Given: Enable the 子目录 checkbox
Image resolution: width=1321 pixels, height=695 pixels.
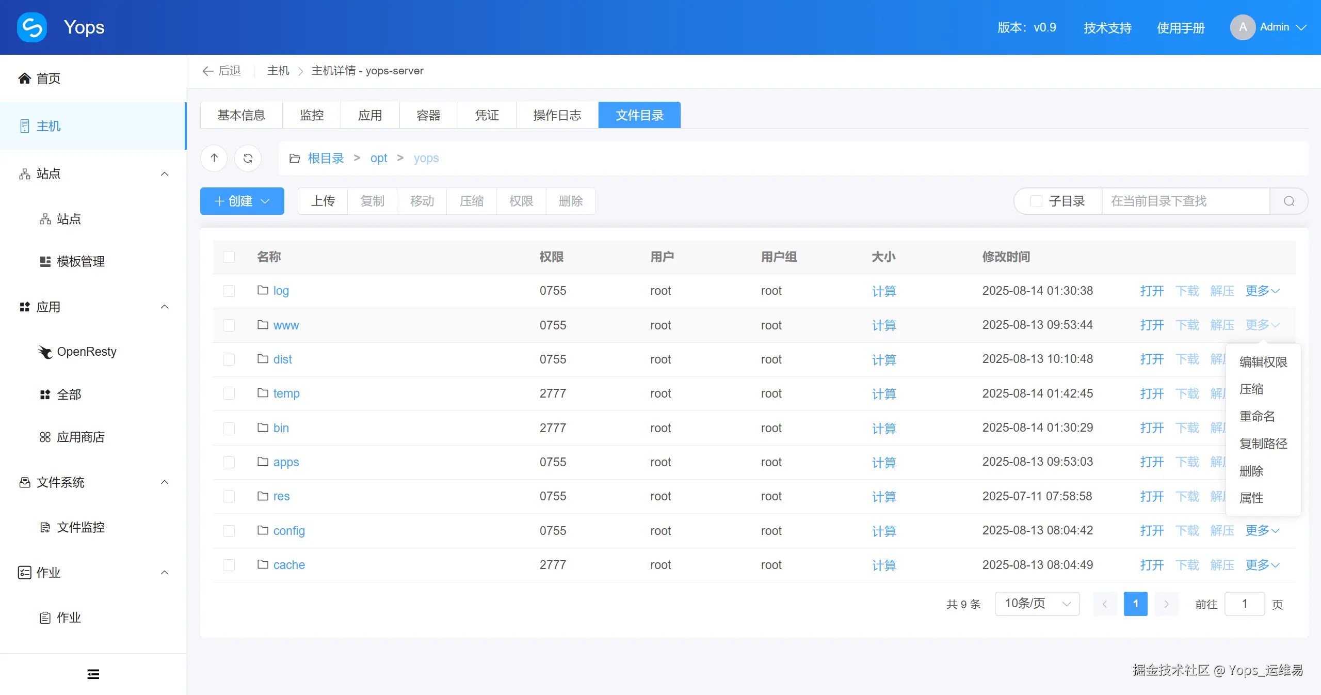Looking at the screenshot, I should click(1036, 201).
